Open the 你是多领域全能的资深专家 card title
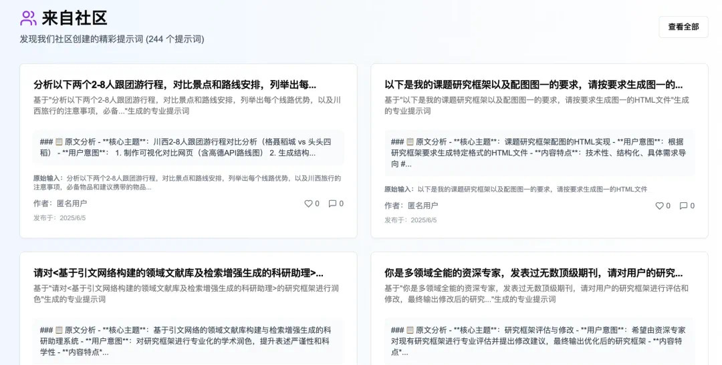The image size is (722, 365). (x=533, y=273)
